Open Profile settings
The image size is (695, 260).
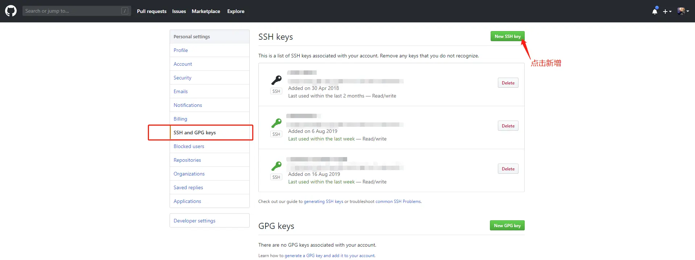click(209, 50)
